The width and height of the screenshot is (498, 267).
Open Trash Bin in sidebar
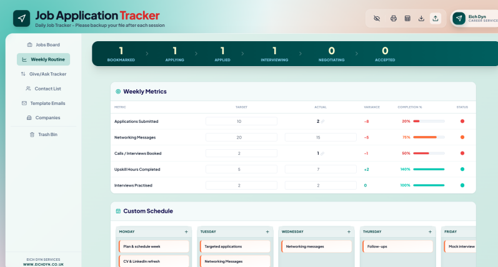point(44,135)
